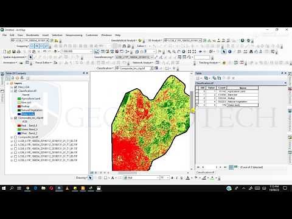Click the Builtup red color swatch
Viewport: 292px width, 219px height.
[x=19, y=106]
